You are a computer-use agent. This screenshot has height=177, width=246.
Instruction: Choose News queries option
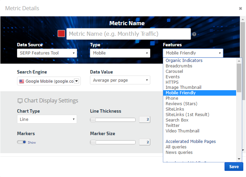point(179,152)
